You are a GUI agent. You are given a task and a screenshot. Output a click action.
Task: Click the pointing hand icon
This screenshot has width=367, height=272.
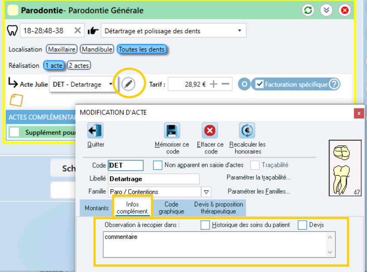[x=93, y=31]
